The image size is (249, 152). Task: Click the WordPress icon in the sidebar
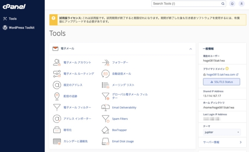click(x=5, y=28)
